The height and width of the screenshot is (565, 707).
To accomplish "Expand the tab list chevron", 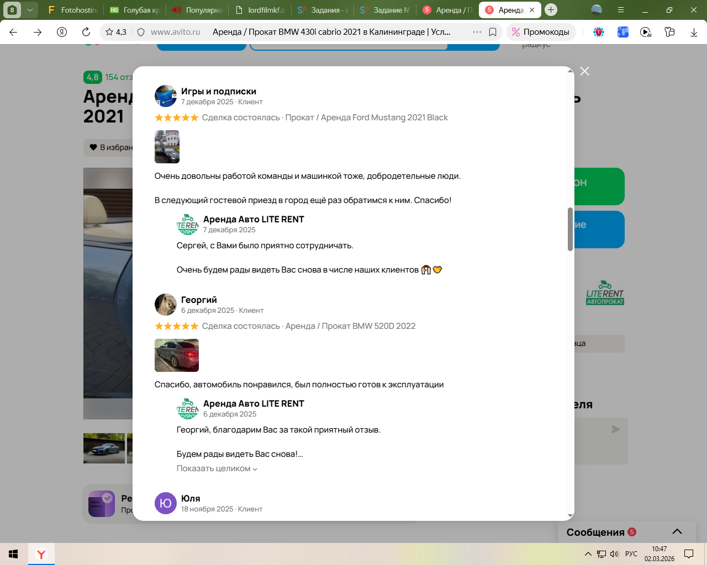I will (30, 10).
